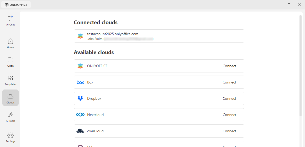Select the Dropbox row label
Screen dimensions: 305x147
pyautogui.click(x=94, y=99)
